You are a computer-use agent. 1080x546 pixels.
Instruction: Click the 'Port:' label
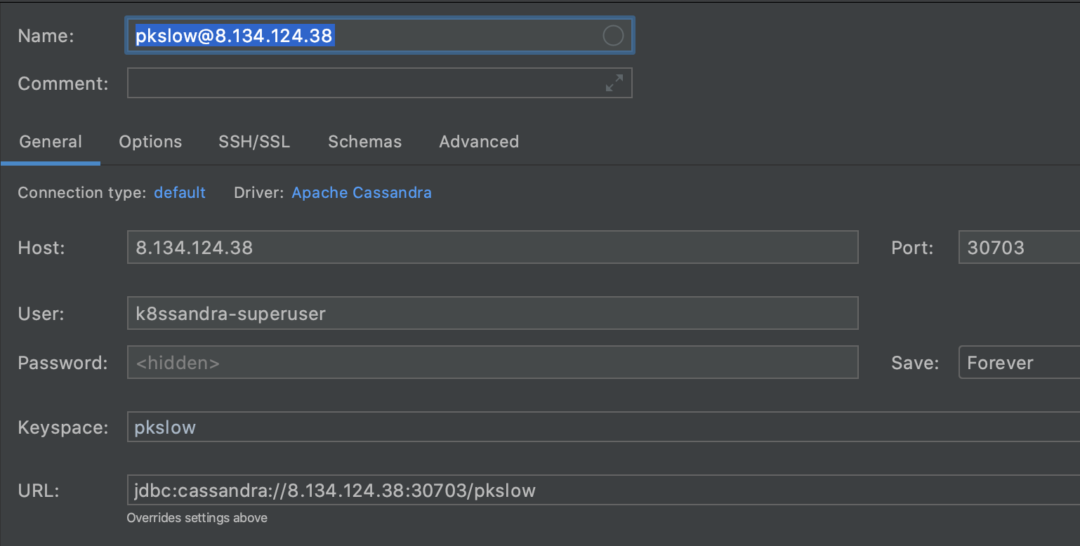[x=912, y=247]
